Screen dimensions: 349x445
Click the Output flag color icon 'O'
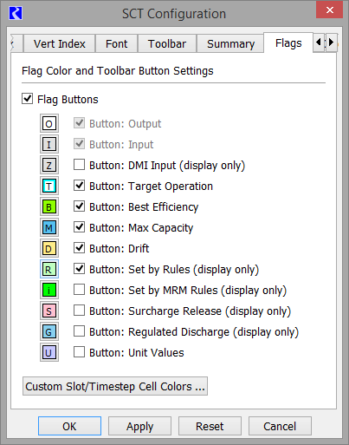[49, 124]
